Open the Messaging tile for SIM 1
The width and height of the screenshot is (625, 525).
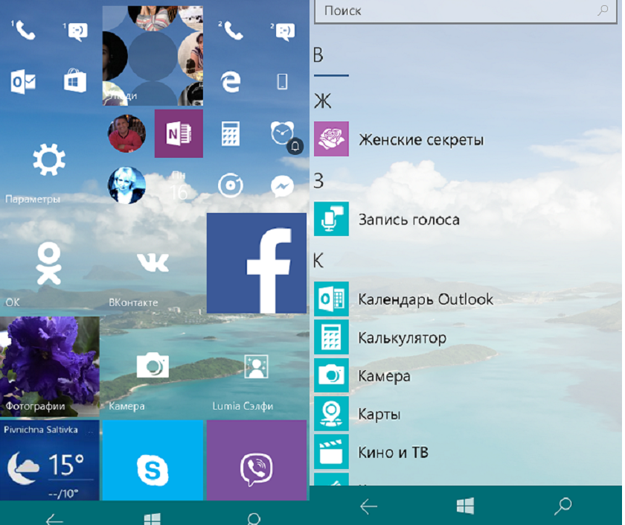pos(75,31)
